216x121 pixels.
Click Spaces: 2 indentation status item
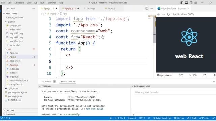click(x=132, y=118)
